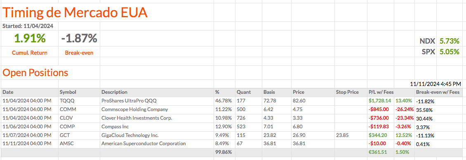Select the 1.91% cumulative return cell
The width and height of the screenshot is (466, 160).
[30, 38]
